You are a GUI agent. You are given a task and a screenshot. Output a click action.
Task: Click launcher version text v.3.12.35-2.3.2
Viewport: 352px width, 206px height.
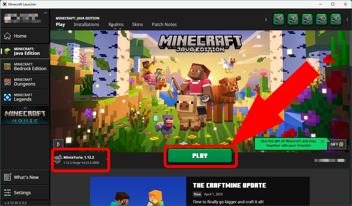tap(15, 203)
